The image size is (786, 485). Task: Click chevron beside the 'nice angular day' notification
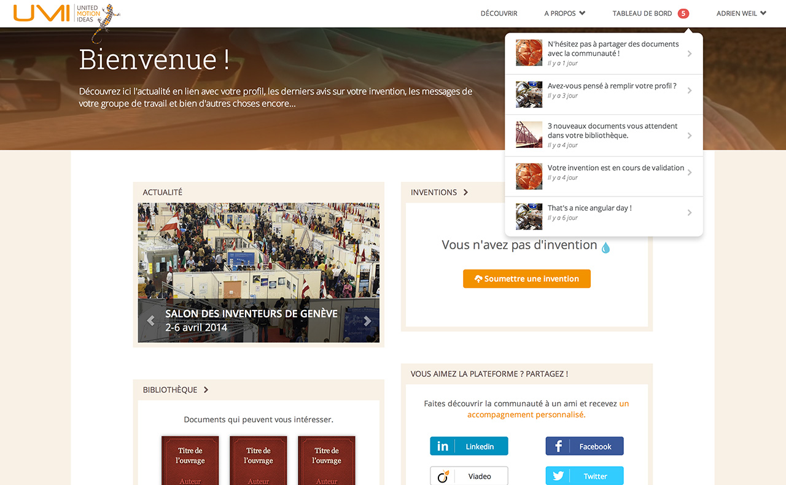click(x=690, y=212)
